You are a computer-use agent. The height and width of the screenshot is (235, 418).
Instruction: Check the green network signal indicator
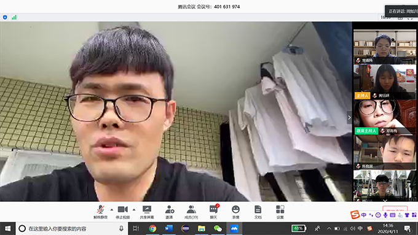click(x=14, y=17)
